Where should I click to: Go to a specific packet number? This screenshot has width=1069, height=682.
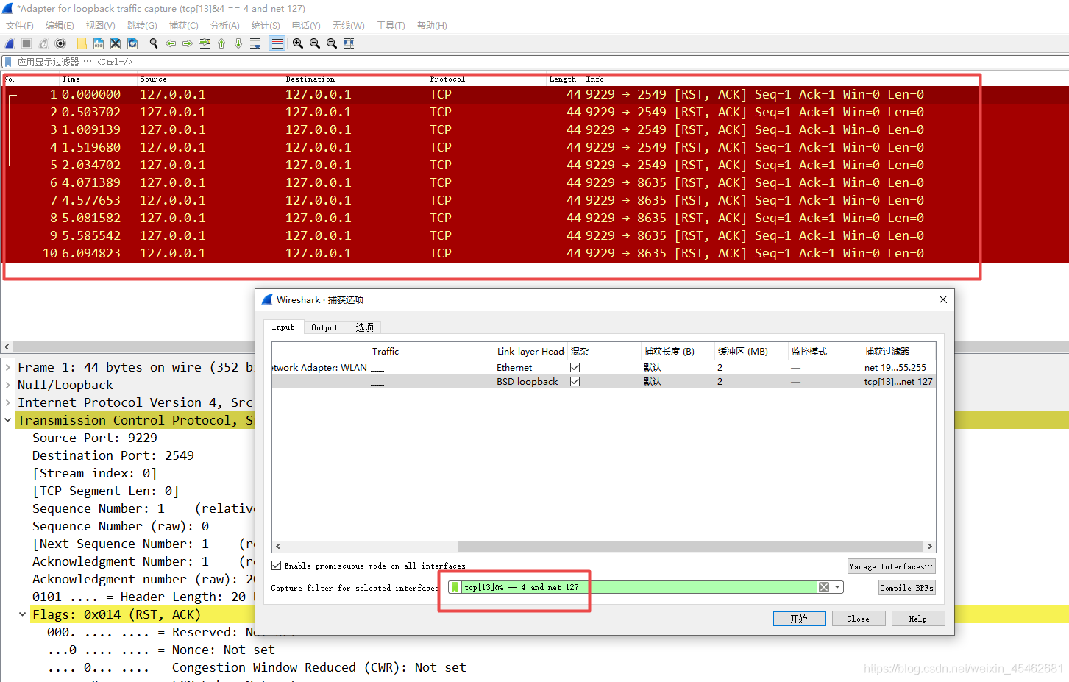[205, 43]
